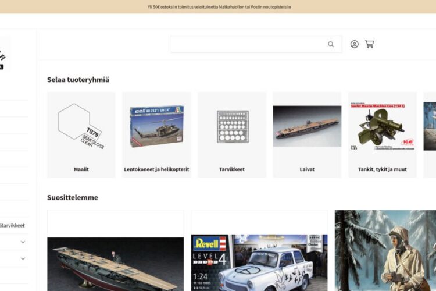This screenshot has width=436, height=291.
Task: Click the Tarvikkeet template tool image
Action: (232, 126)
